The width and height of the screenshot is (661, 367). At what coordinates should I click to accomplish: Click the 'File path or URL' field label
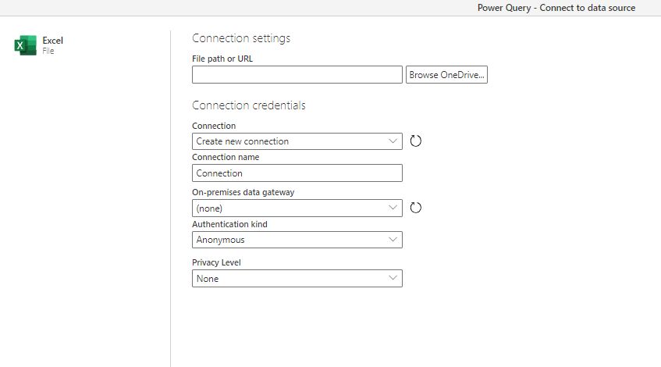click(222, 59)
